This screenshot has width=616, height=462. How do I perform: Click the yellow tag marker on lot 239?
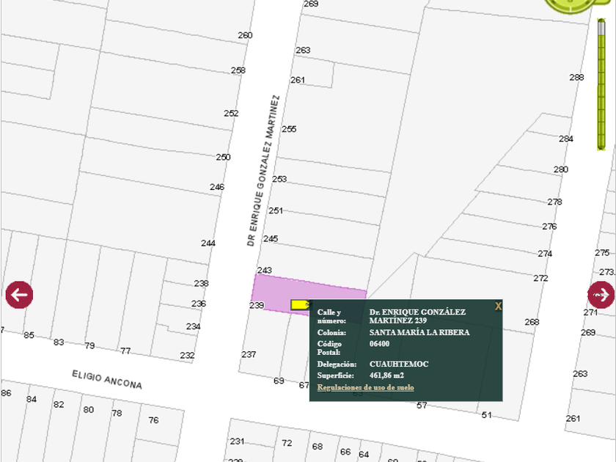tap(299, 304)
